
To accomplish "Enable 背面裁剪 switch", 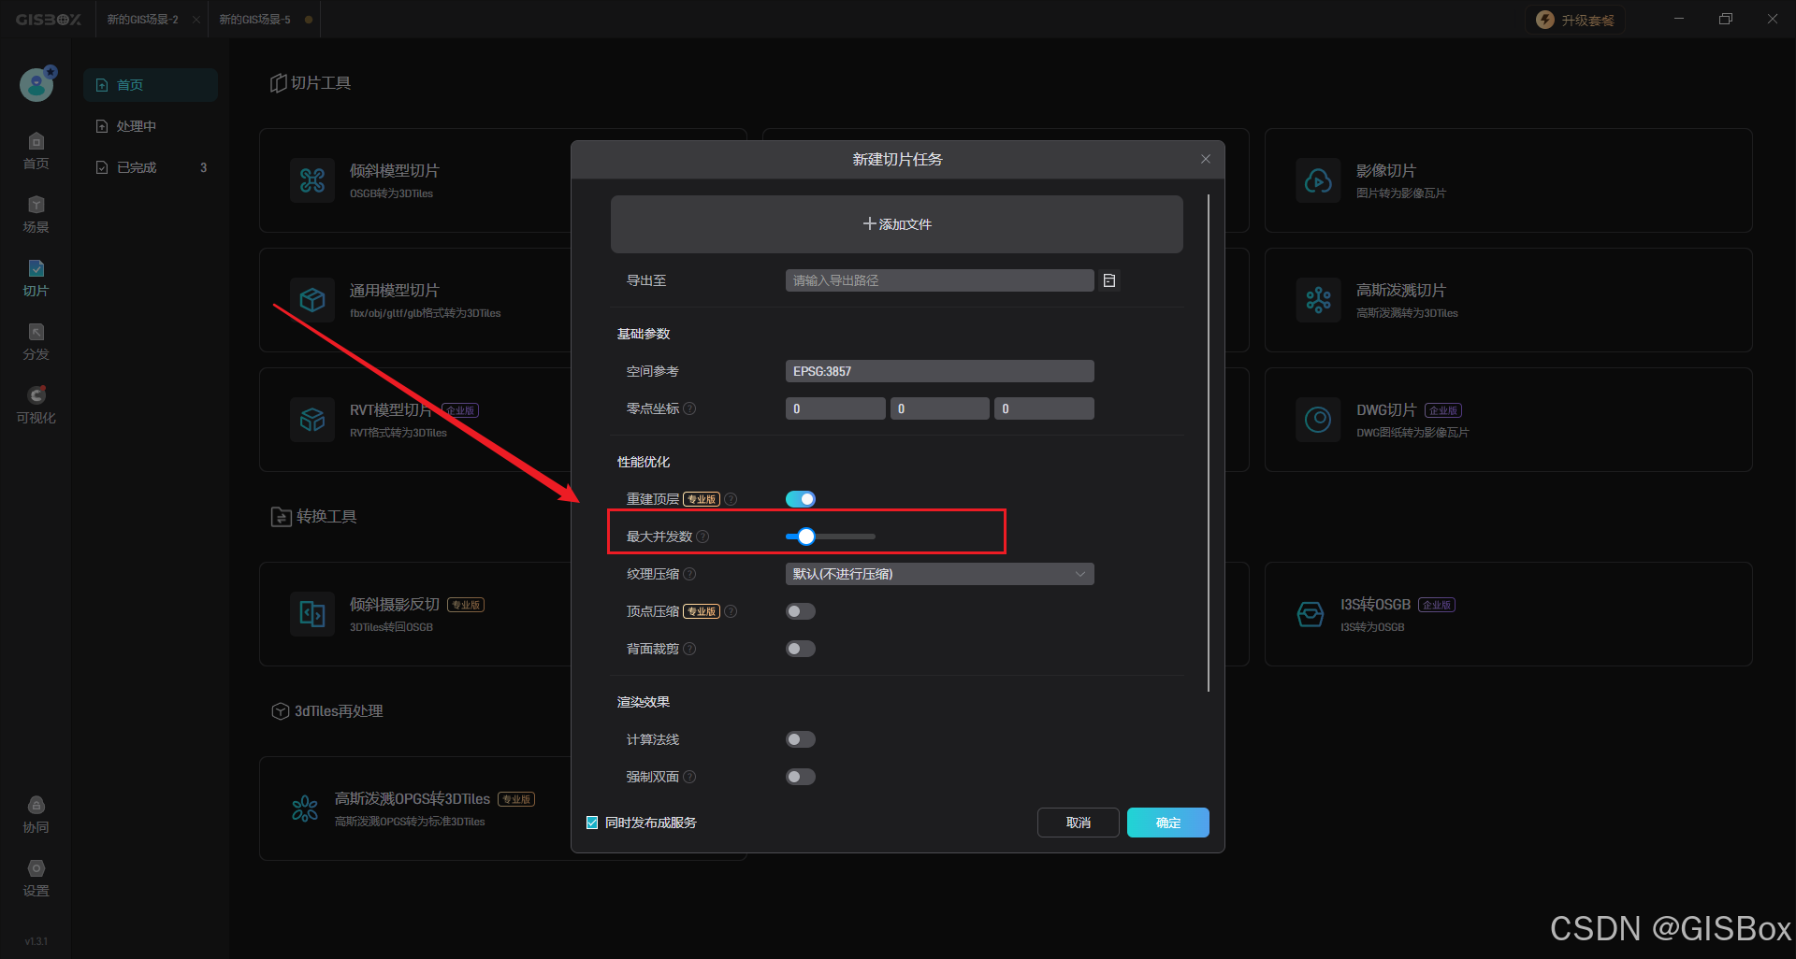I will pos(801,649).
